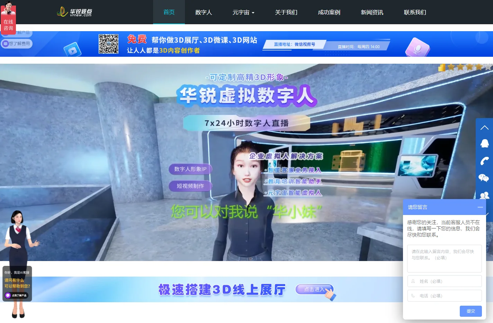Expand the 元宇宙 dropdown menu

(x=243, y=12)
